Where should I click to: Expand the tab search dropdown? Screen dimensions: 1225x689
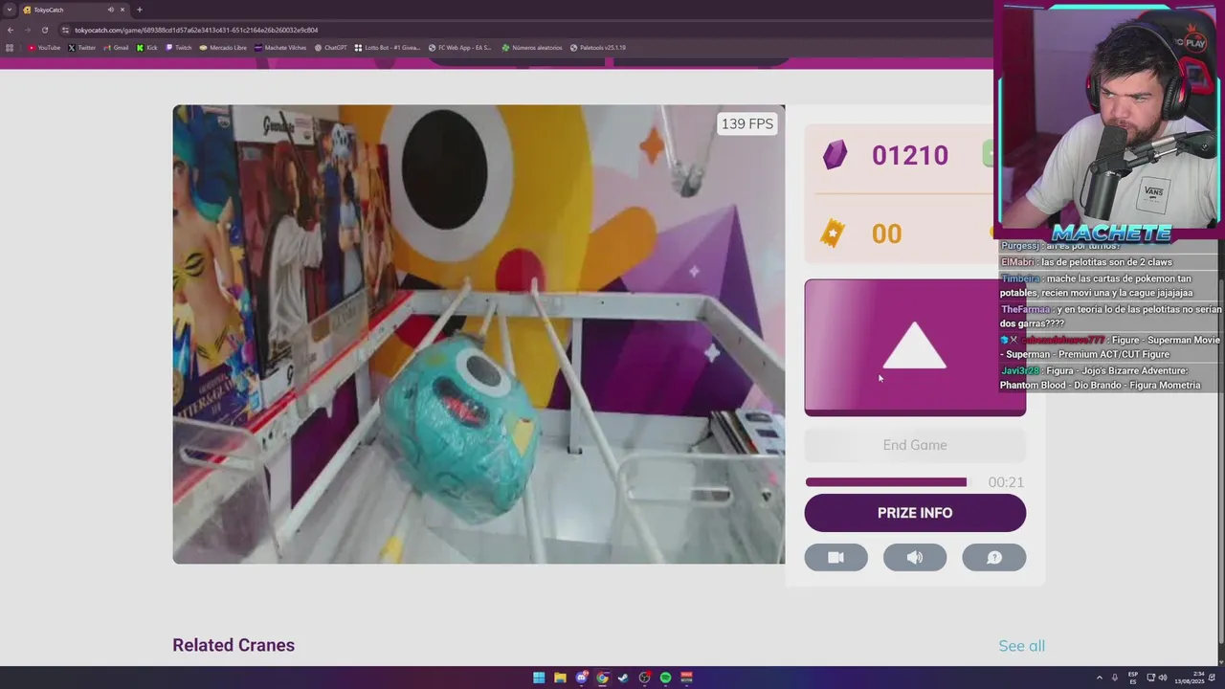[x=9, y=10]
